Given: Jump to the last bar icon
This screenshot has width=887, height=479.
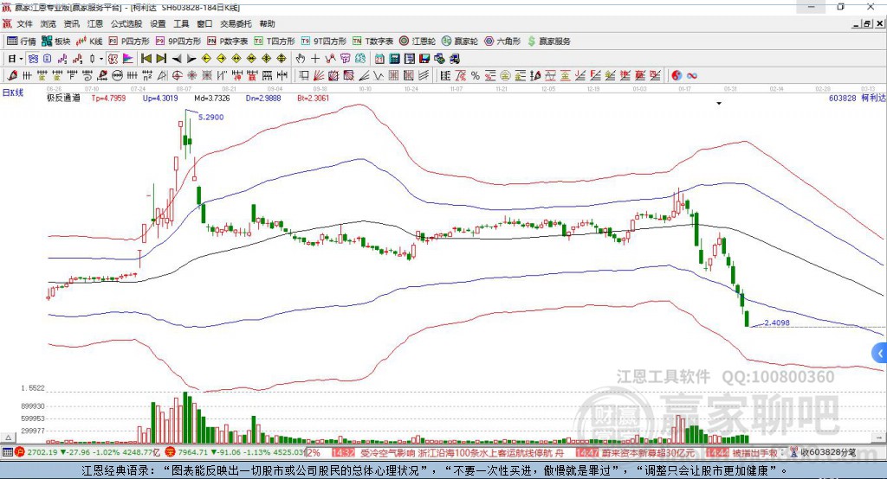Looking at the screenshot, I should (x=161, y=59).
